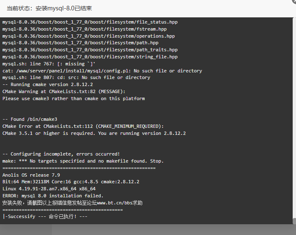The height and width of the screenshot is (235, 296).
Task: Click the 'Please use cmake3 rather than cmake' line
Action: pyautogui.click(x=74, y=98)
